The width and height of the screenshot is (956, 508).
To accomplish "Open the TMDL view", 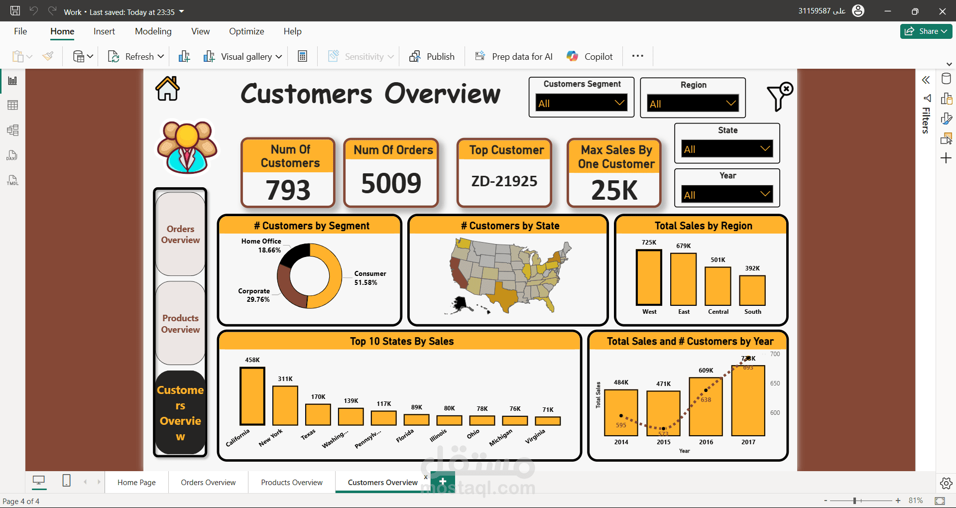I will click(12, 180).
